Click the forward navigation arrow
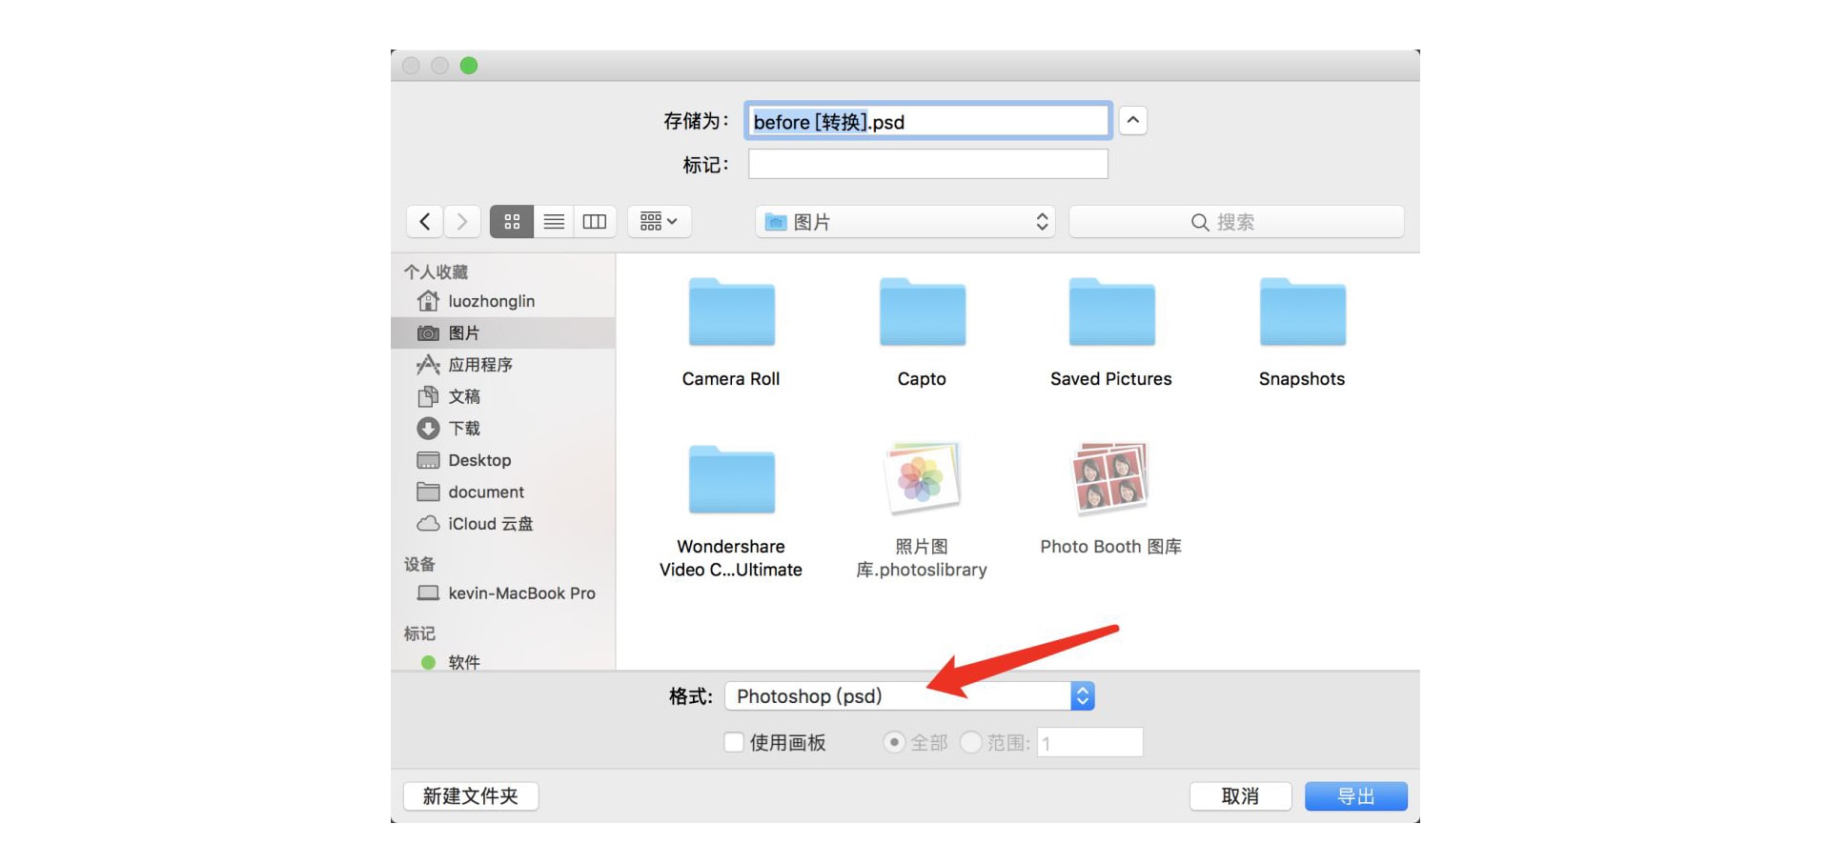The height and width of the screenshot is (864, 1830). (462, 221)
